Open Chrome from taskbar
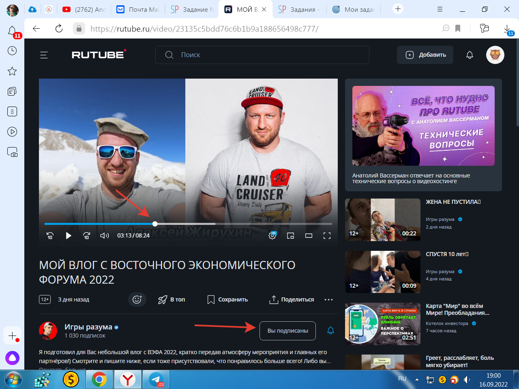519x389 pixels. (x=99, y=380)
